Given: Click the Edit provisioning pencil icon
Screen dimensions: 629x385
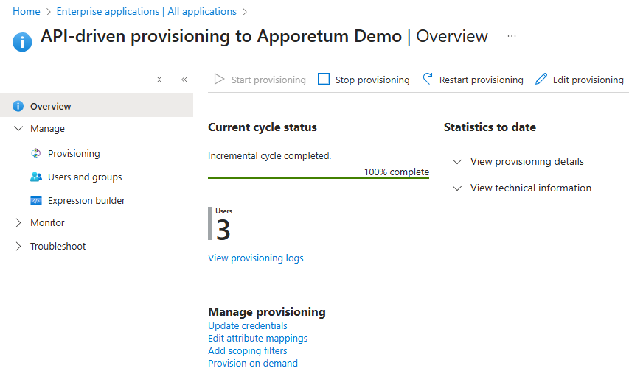Looking at the screenshot, I should pos(541,79).
